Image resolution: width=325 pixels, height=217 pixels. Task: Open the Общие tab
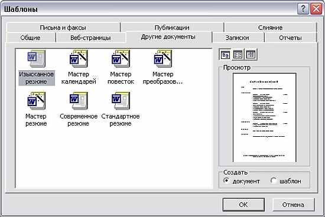point(31,38)
